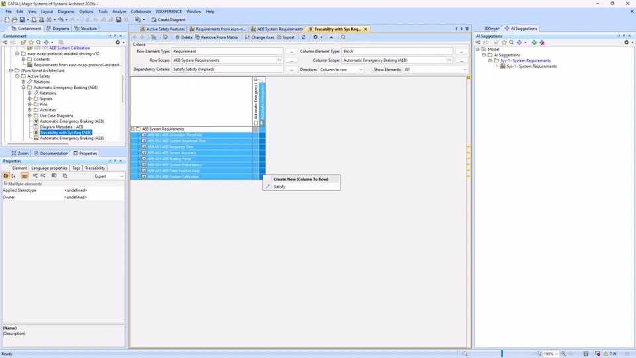Screen dimensions: 636x358
Task: Click AI assistant icon in Containment toolbar
Action: (46, 42)
